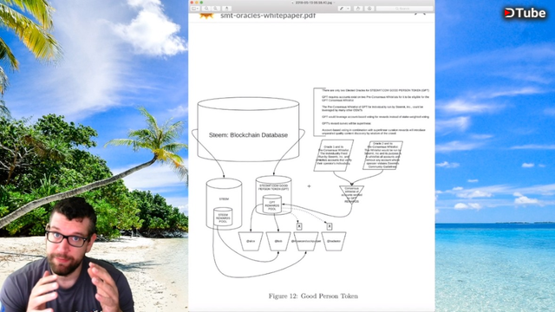Click into the Preview search field
The width and height of the screenshot is (555, 312).
click(405, 9)
